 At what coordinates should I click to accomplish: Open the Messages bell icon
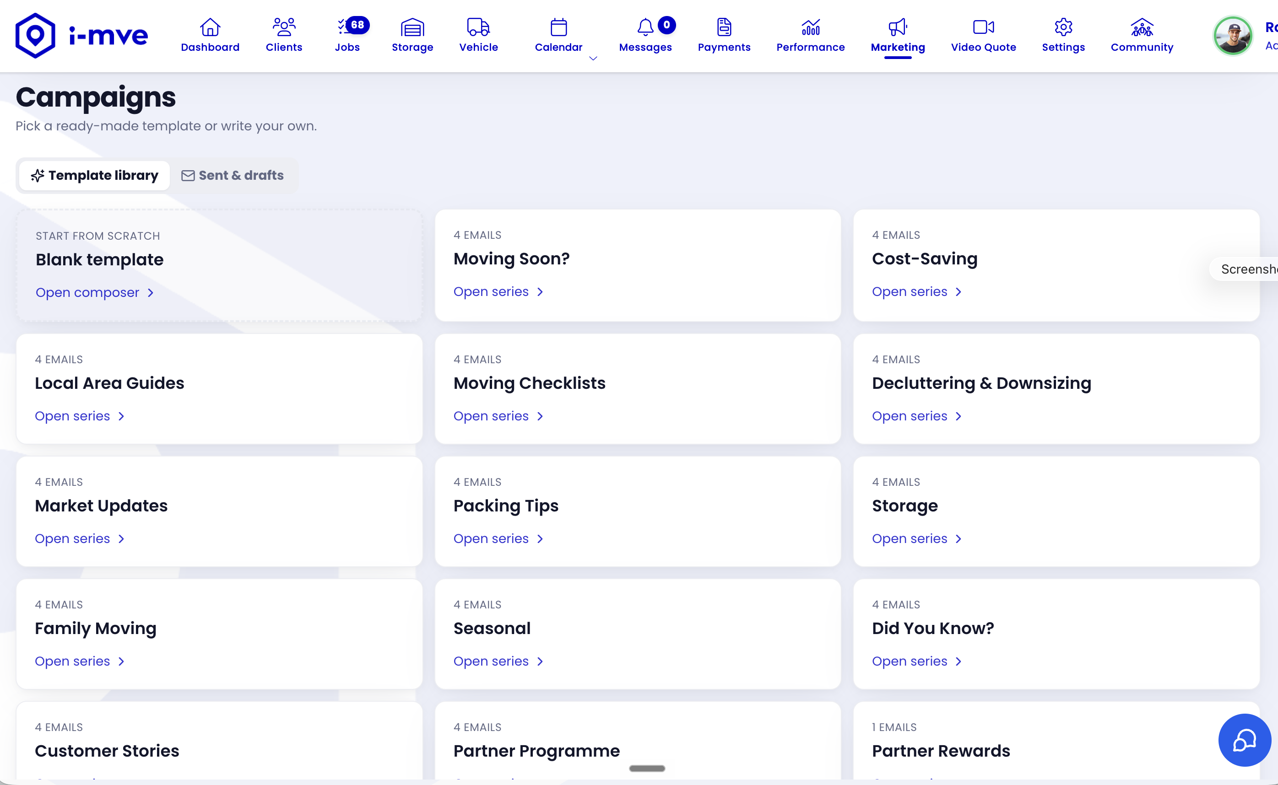click(645, 27)
